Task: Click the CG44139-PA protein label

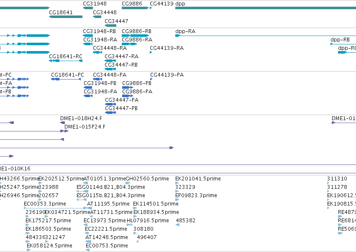Action: pyautogui.click(x=167, y=75)
